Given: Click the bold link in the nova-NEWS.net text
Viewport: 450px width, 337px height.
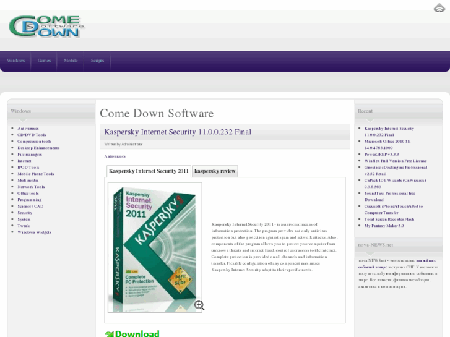Looking at the screenshot, I should pos(397,264).
